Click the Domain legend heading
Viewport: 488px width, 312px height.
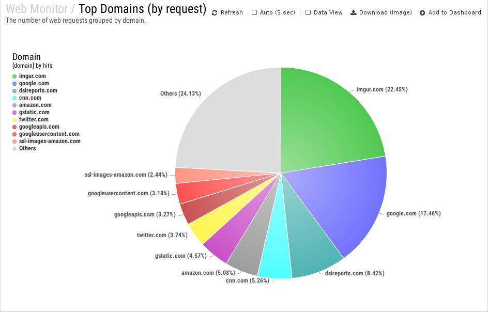(x=26, y=57)
